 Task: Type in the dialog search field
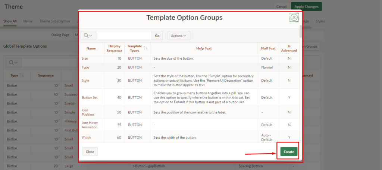(x=123, y=35)
